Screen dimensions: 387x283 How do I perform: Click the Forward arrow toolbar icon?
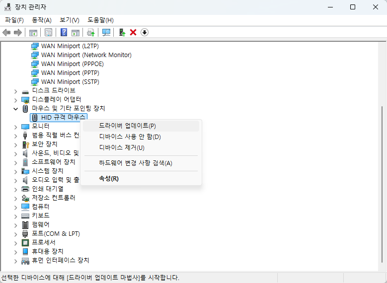point(18,33)
